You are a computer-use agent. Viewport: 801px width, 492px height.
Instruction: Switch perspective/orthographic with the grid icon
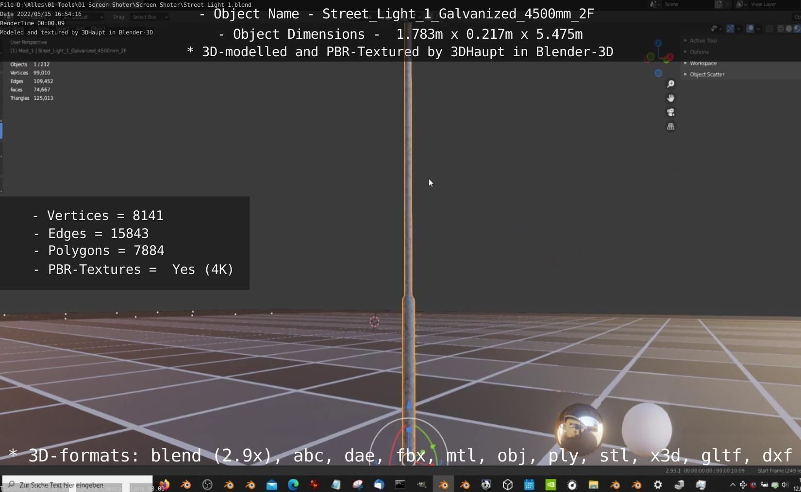coord(670,127)
